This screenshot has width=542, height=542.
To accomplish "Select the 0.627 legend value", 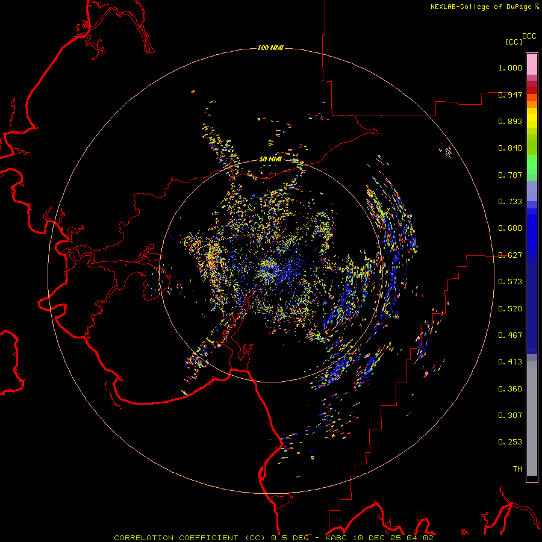I will tap(510, 255).
